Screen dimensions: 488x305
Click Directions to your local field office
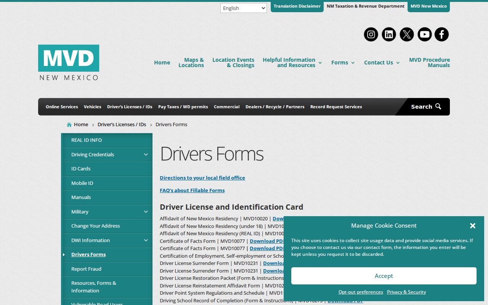[202, 178]
